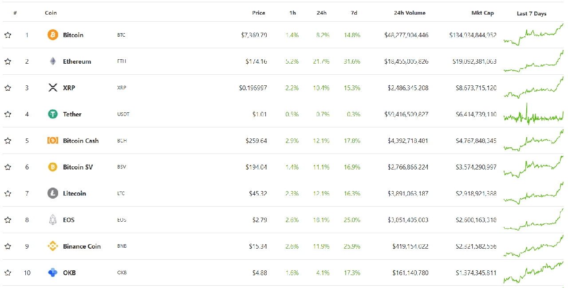
Task: Open the OKB coin name link
Action: (69, 273)
